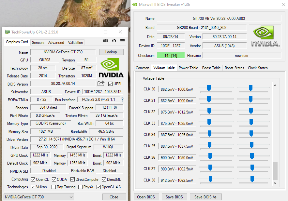The width and height of the screenshot is (288, 201).
Task: Click the CLK 34 minimum voltage slider
Action: [209, 133]
